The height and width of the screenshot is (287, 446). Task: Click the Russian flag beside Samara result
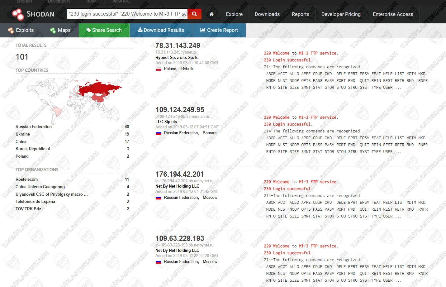159,133
